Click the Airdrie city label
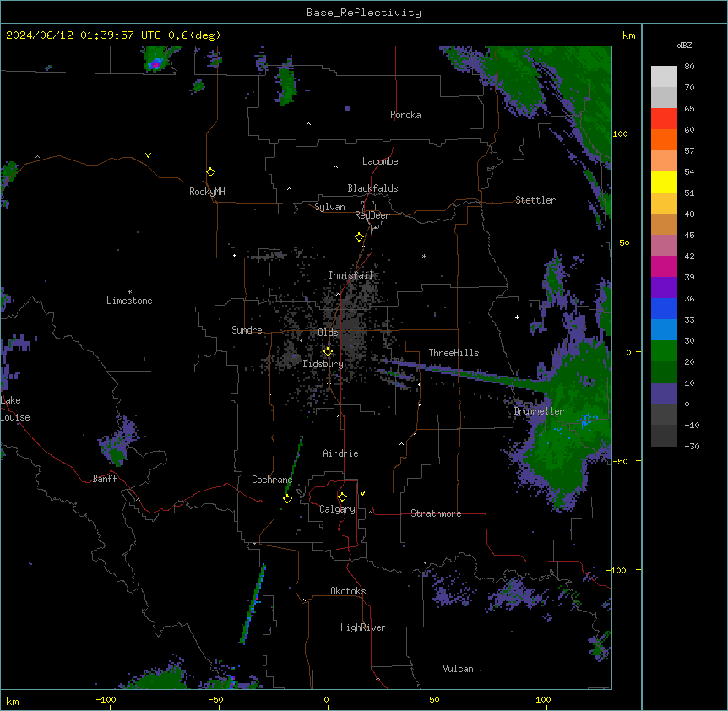Image resolution: width=728 pixels, height=711 pixels. pyautogui.click(x=341, y=453)
